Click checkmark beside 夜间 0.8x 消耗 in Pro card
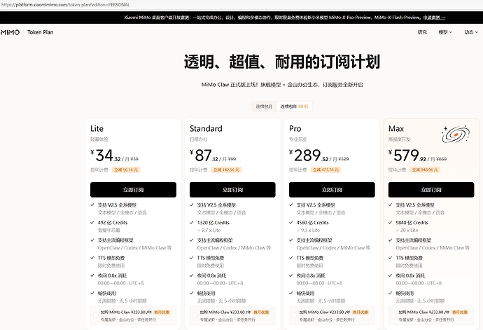Image resolution: width=483 pixels, height=330 pixels. click(x=290, y=275)
